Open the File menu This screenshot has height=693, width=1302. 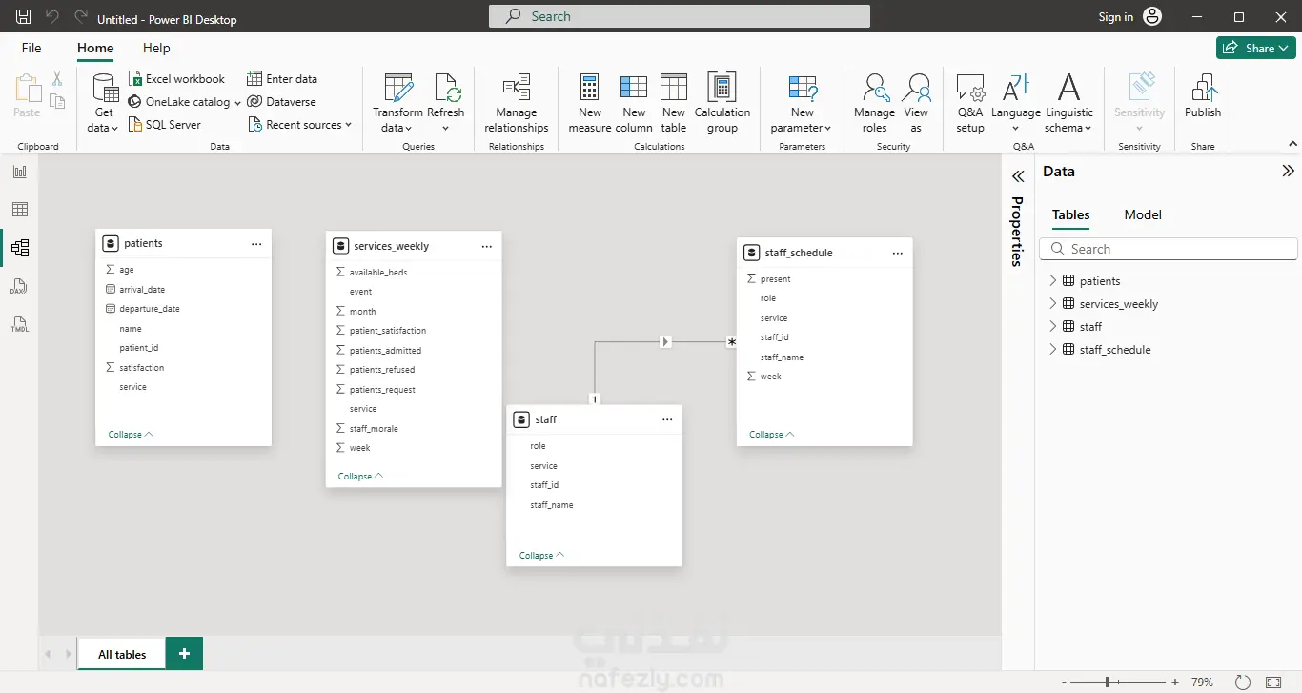point(31,48)
